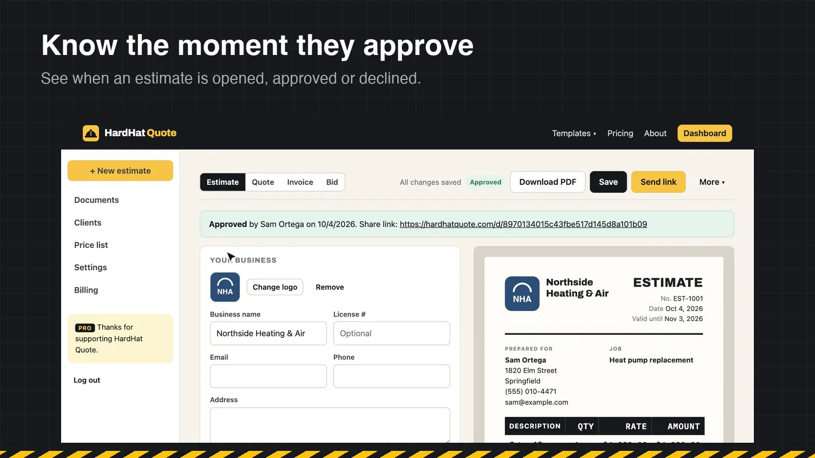This screenshot has width=815, height=458.
Task: Create a new estimate
Action: (x=120, y=171)
